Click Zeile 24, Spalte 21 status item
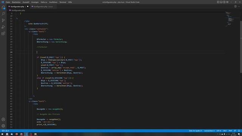This screenshot has height=136, width=242. point(195,131)
